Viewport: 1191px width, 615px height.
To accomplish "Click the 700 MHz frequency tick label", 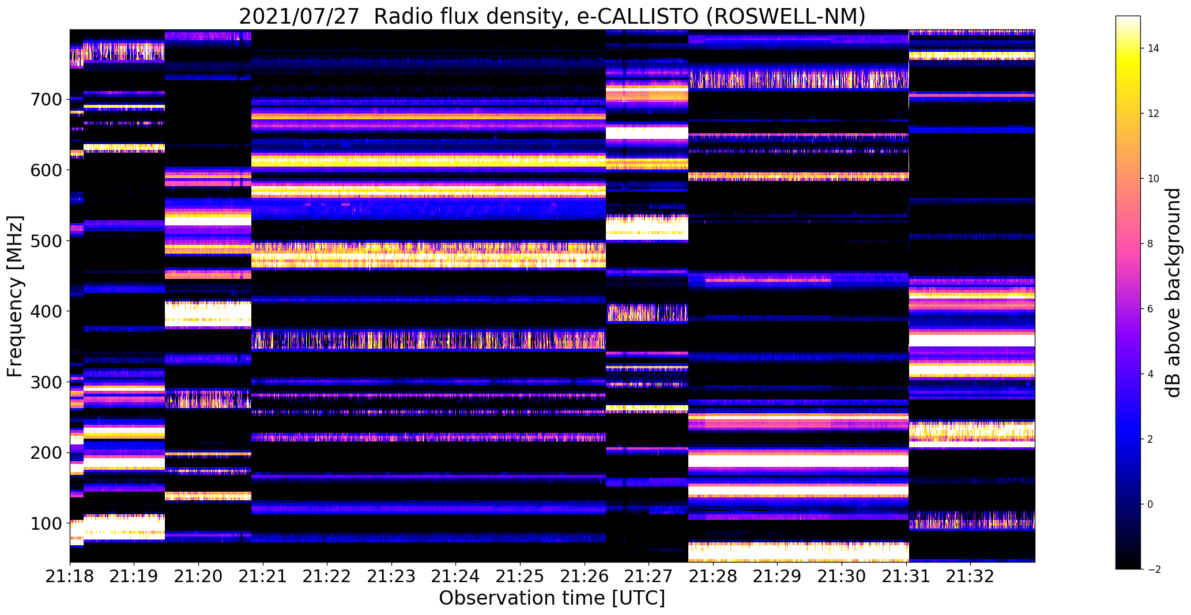I will [x=46, y=100].
